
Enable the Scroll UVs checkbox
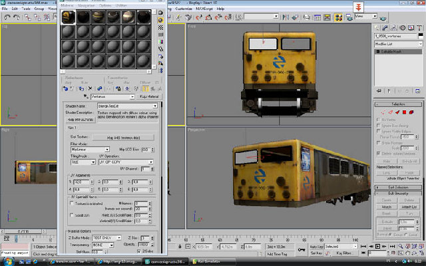pyautogui.click(x=72, y=216)
